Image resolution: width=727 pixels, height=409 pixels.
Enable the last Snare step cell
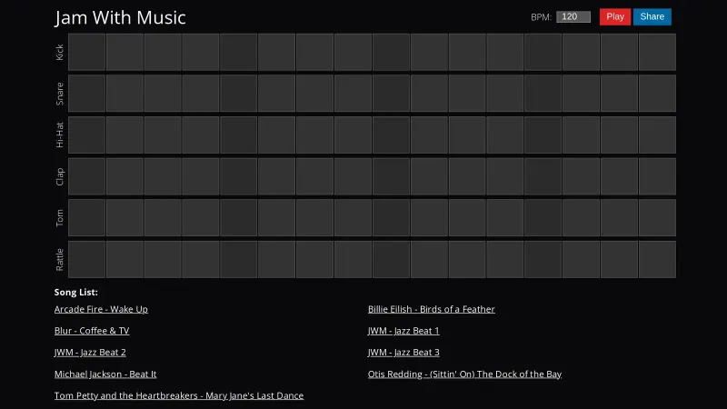pos(657,94)
